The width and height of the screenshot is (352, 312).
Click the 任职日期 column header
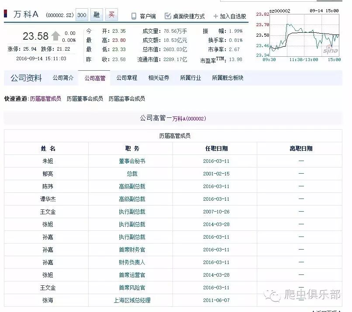click(217, 148)
